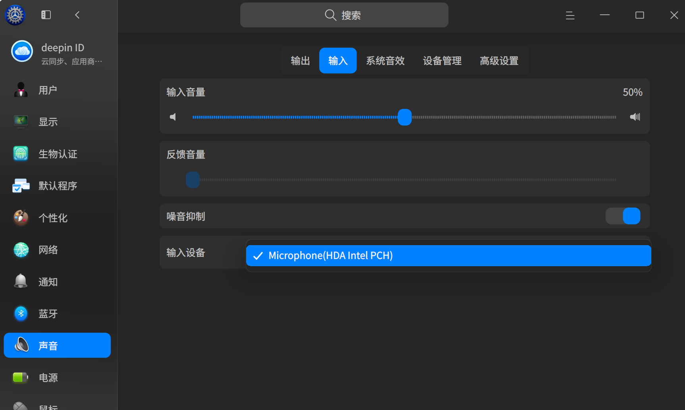Open 蓝牙 Bluetooth settings

coord(57,313)
